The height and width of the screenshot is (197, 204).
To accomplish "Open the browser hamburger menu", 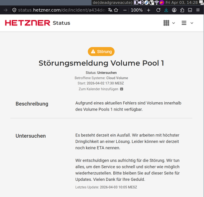I will [x=198, y=10].
